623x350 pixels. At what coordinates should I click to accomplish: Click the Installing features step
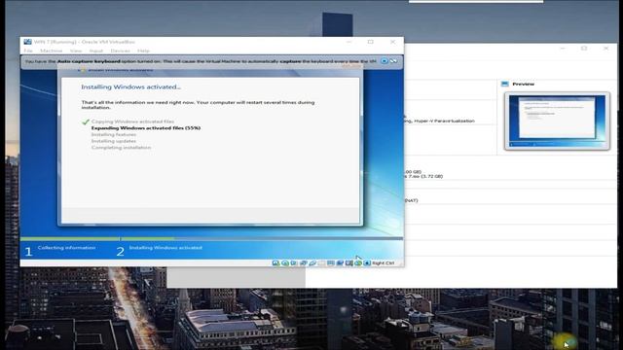click(114, 134)
